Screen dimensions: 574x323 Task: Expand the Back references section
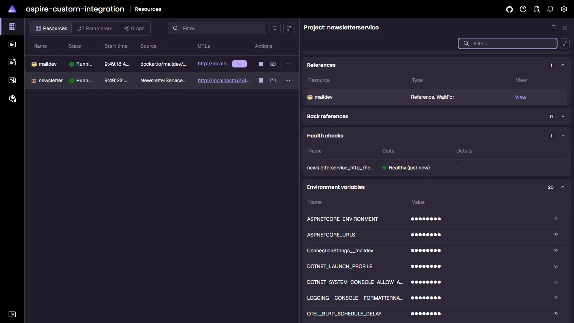point(563,116)
